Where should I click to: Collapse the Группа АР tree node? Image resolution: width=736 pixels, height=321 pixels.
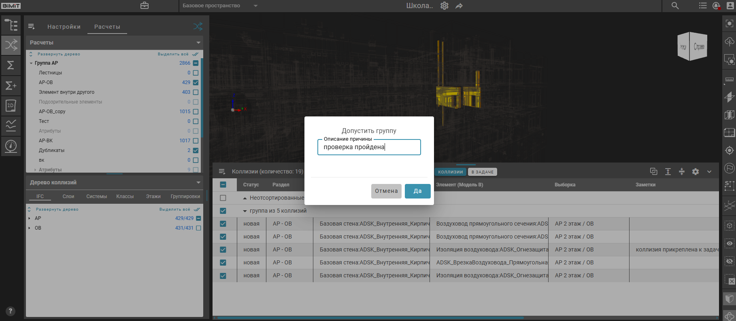click(x=31, y=63)
